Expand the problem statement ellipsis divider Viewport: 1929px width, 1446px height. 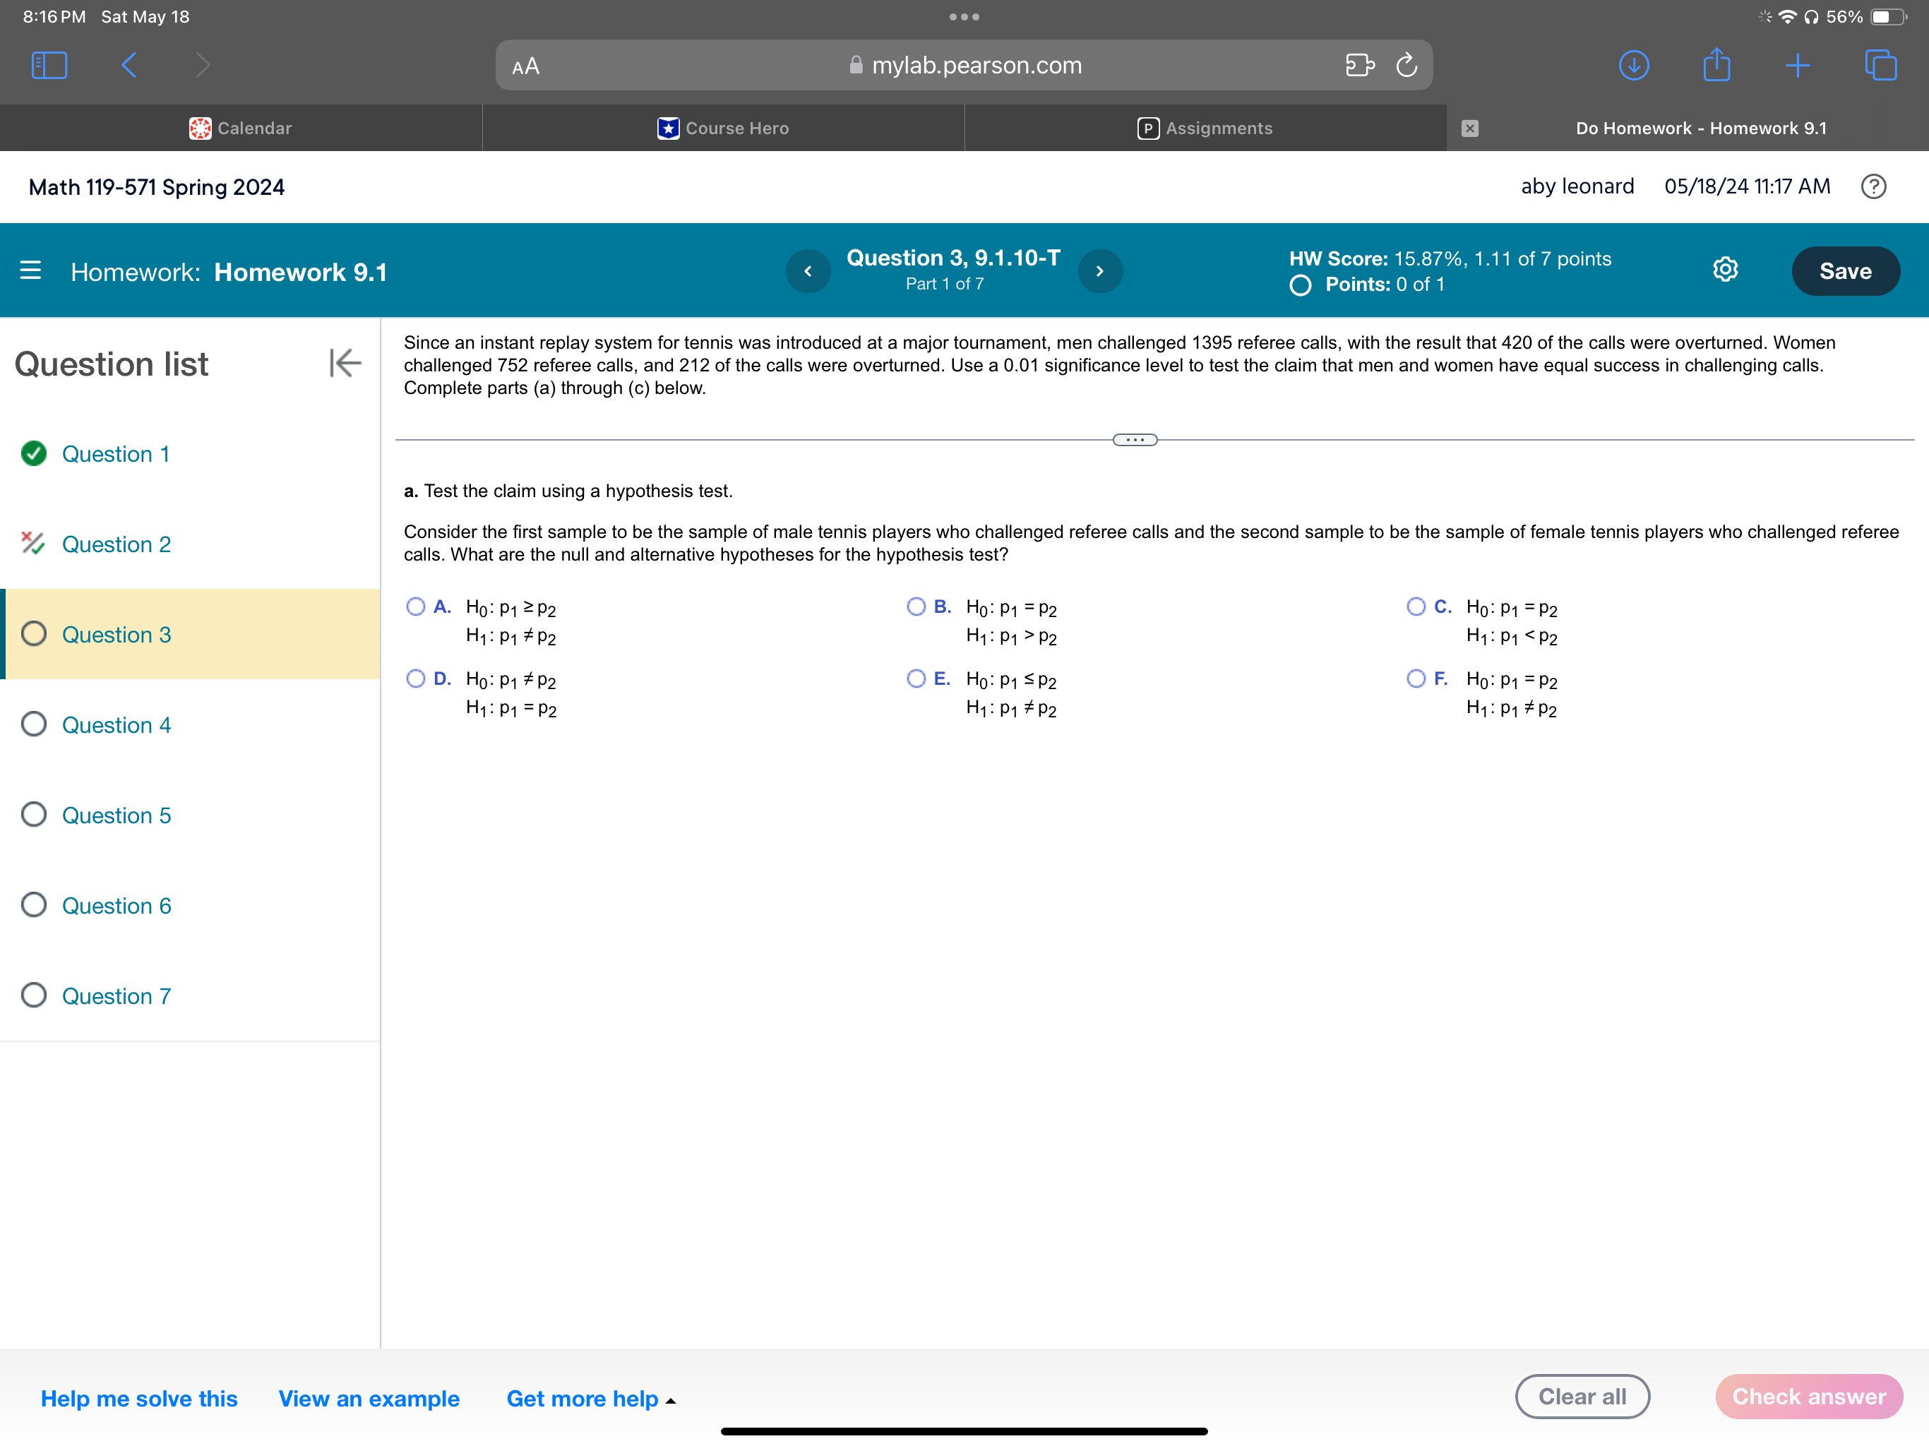click(x=1135, y=440)
